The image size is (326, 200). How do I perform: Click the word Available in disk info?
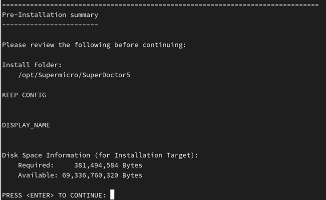click(x=38, y=175)
